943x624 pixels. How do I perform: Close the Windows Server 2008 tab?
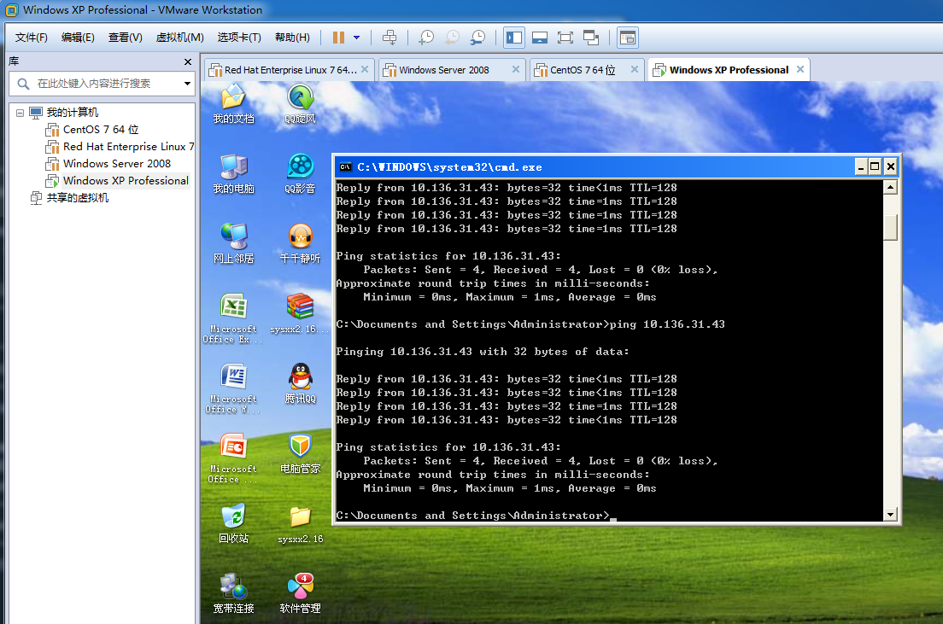[x=515, y=70]
